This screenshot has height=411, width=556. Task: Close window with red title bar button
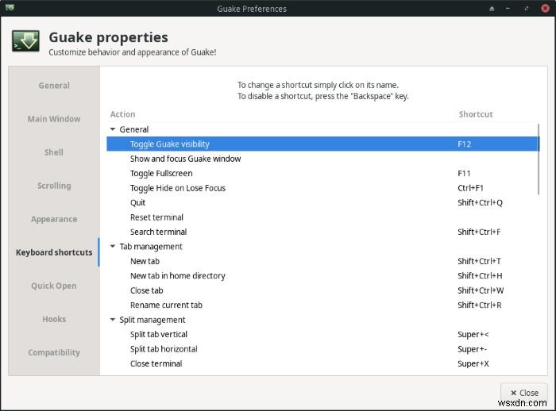(x=545, y=8)
